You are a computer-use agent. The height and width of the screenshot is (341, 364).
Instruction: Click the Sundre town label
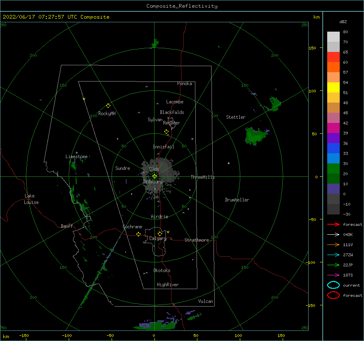[x=123, y=168]
